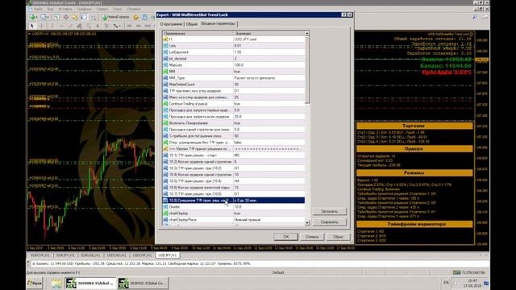Select the Text Label 'T' tool
The width and height of the screenshot is (516, 290).
point(106,26)
